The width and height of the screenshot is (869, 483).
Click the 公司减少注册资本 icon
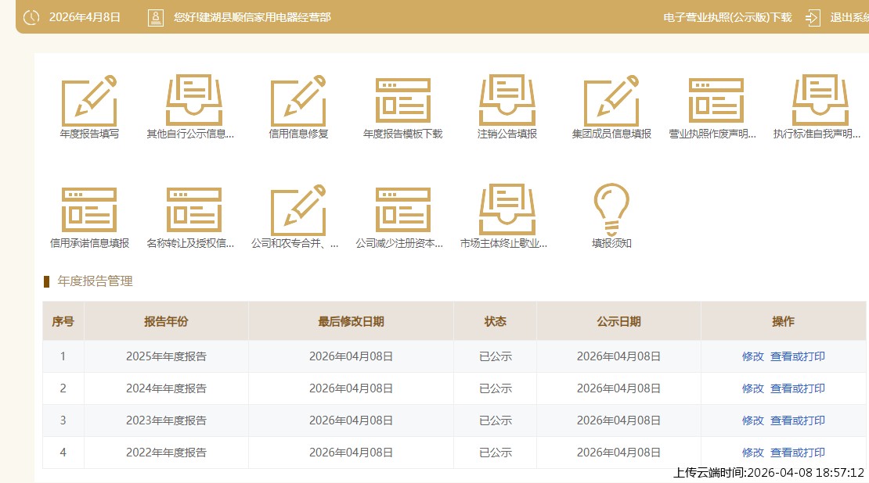point(403,210)
